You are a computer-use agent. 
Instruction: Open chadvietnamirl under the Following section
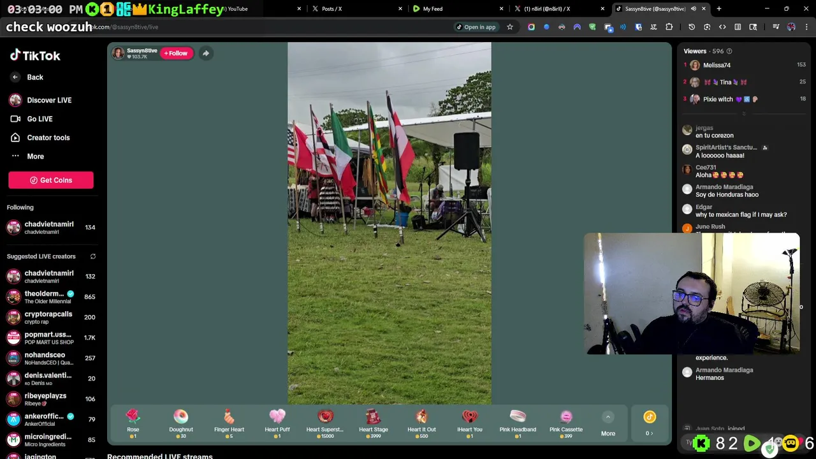pyautogui.click(x=51, y=228)
